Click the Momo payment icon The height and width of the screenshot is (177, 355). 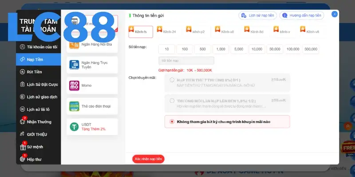[x=74, y=85]
